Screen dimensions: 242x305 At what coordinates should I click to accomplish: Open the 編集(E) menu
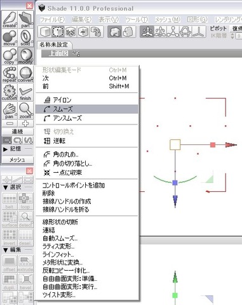(x=81, y=20)
